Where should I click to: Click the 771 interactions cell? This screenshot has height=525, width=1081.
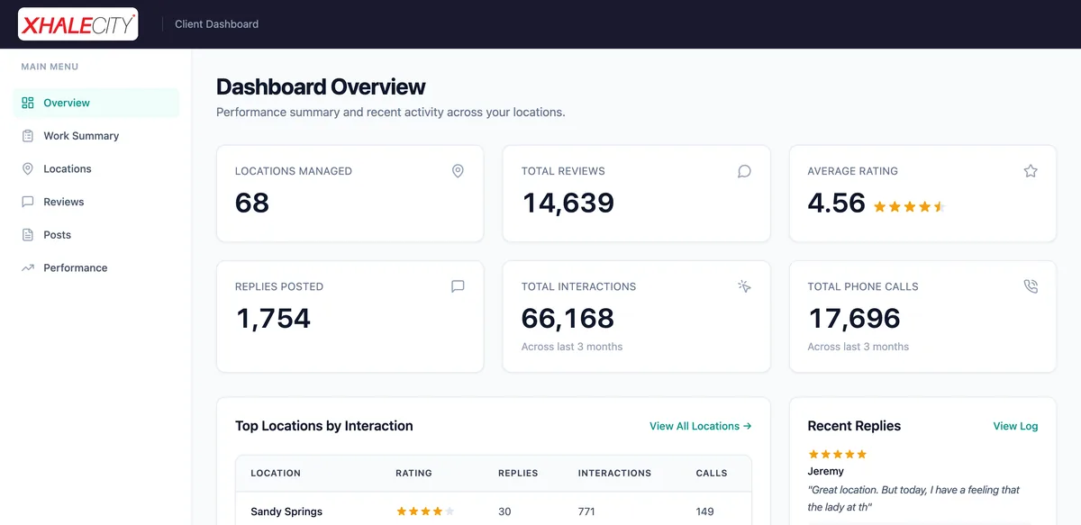(x=586, y=511)
